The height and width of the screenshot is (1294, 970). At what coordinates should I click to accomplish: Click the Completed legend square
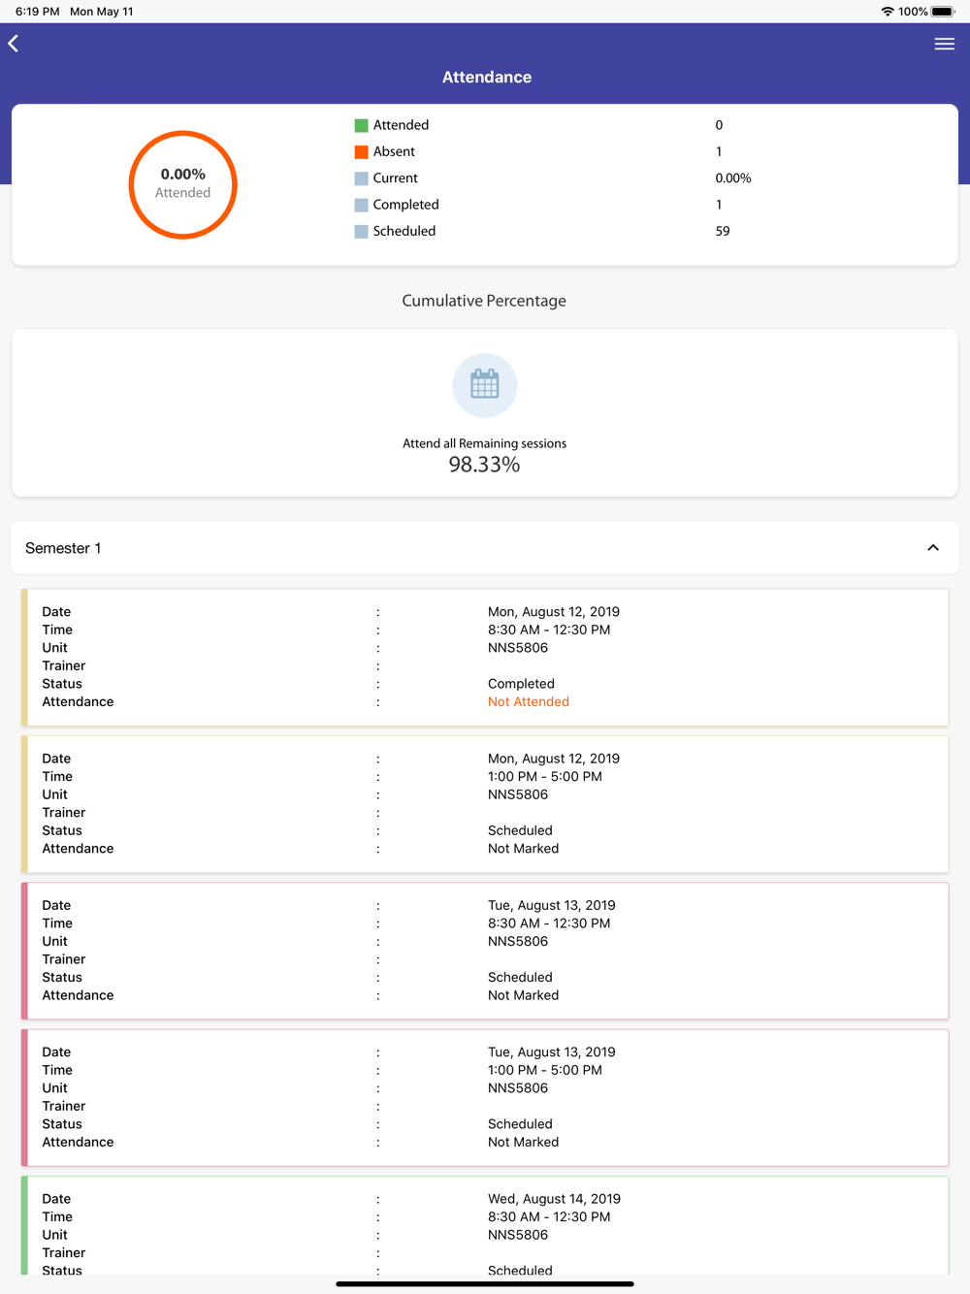click(361, 205)
